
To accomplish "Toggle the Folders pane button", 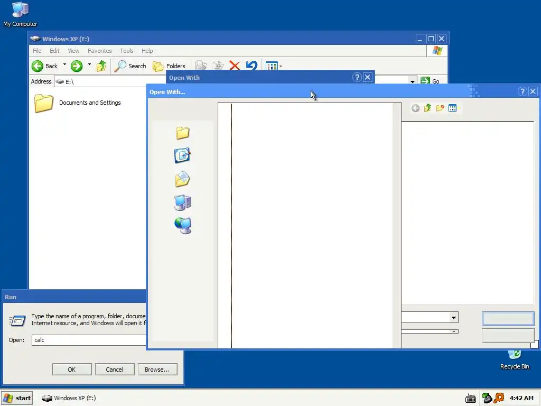I will 169,66.
